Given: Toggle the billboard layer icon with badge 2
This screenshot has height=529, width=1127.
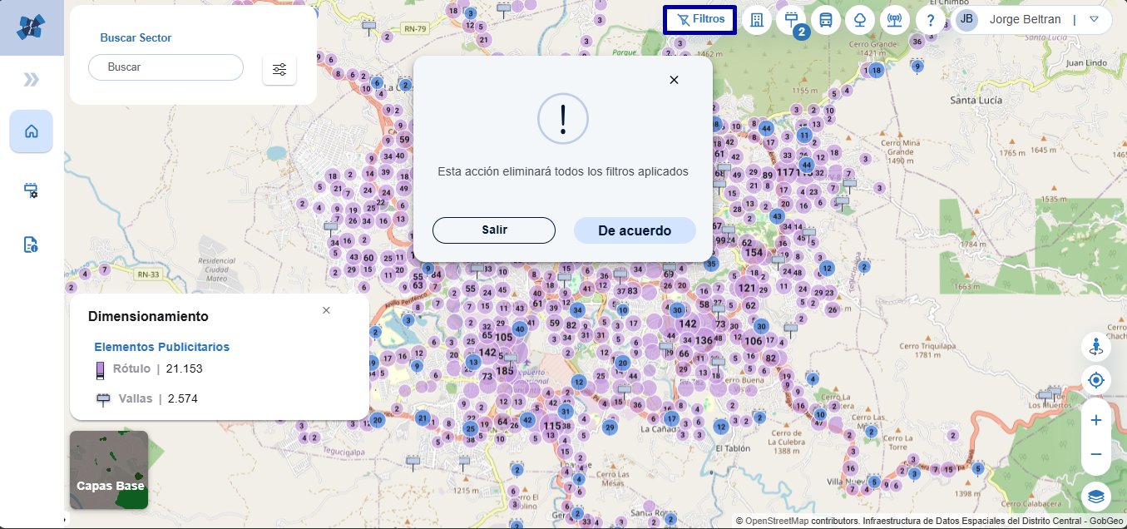Looking at the screenshot, I should (x=791, y=19).
